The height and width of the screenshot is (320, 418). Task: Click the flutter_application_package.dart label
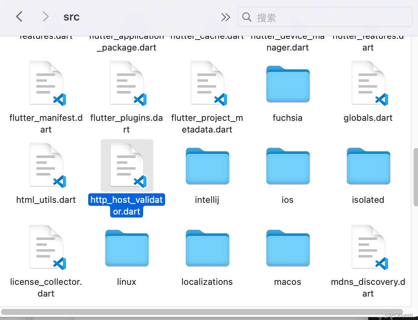pos(126,44)
